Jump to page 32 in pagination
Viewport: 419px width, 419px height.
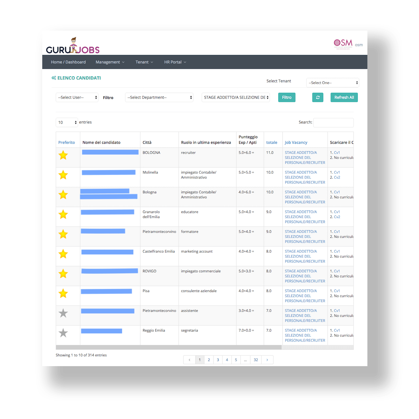(255, 359)
